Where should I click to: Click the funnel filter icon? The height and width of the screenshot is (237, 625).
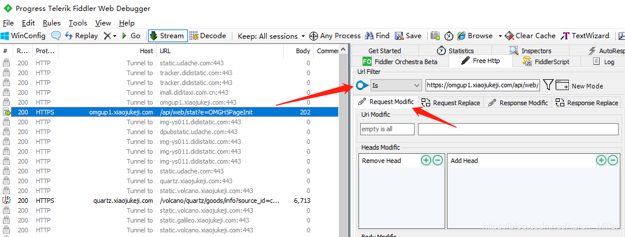click(x=549, y=85)
